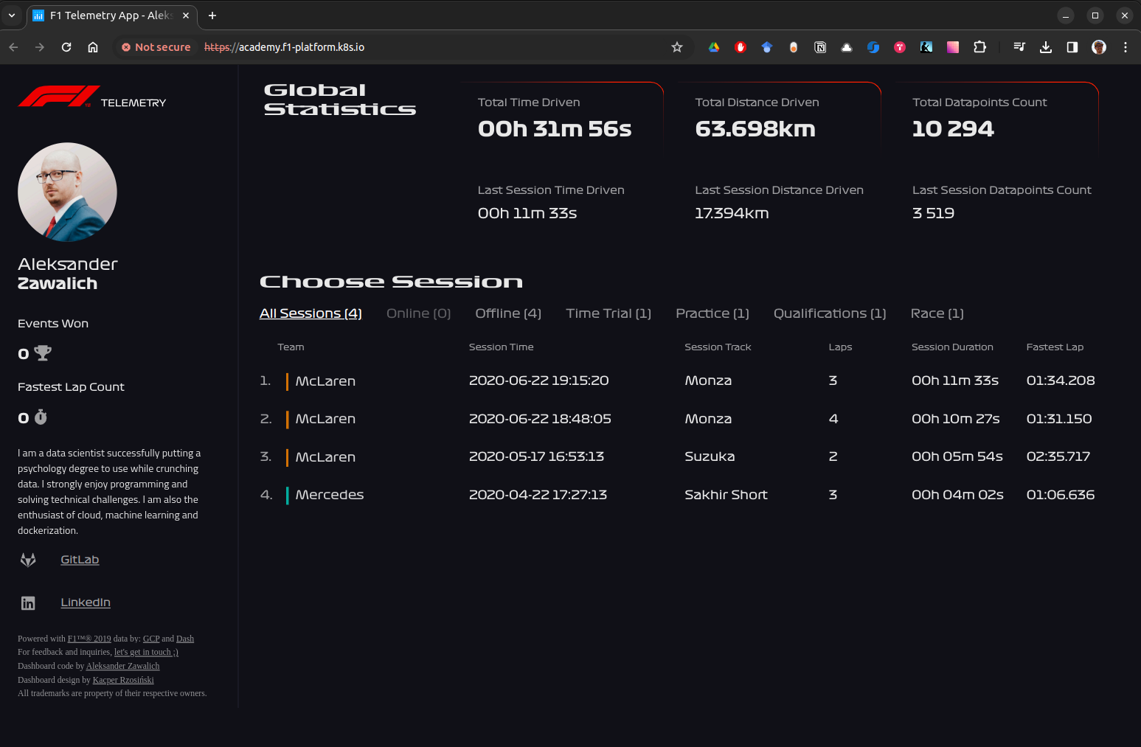1141x747 pixels.
Task: Open the Qualifications (1) tab
Action: pos(830,313)
